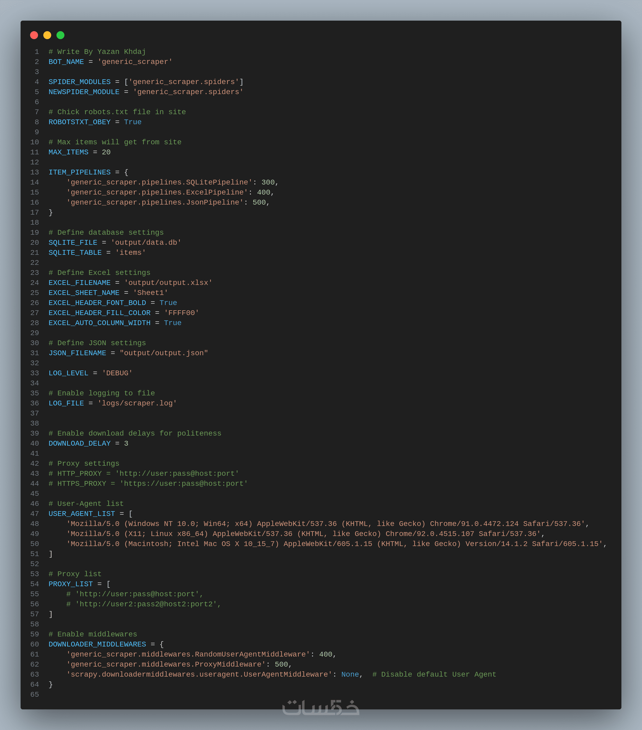Click the True value of ROBOTSTXT_OBEY
The image size is (642, 730).
click(x=133, y=122)
